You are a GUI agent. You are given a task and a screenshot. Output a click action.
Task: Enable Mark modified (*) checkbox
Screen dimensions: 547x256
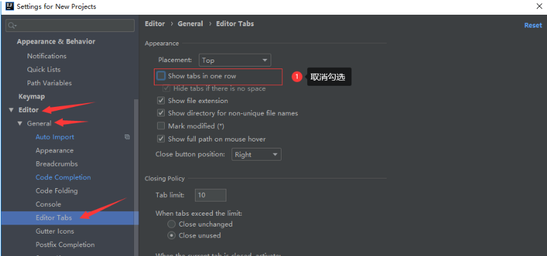click(161, 125)
